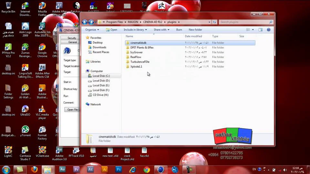The image size is (310, 174).
Task: Open Camtasia Studio 7 desktop icon
Action: [x=25, y=153]
